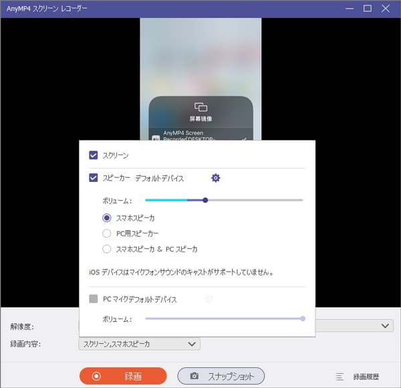The image size is (401, 388).
Task: Toggle the スピーカー checkbox
Action: (x=94, y=178)
